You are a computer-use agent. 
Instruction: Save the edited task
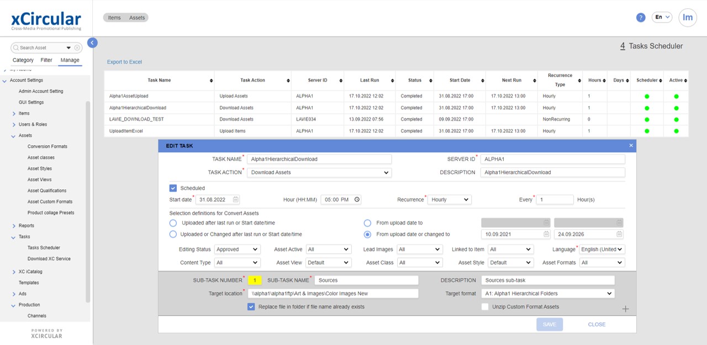tap(550, 325)
